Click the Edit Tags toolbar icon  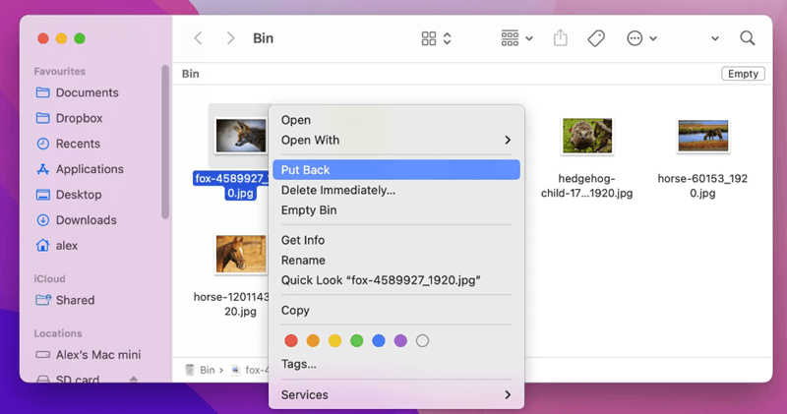click(596, 38)
